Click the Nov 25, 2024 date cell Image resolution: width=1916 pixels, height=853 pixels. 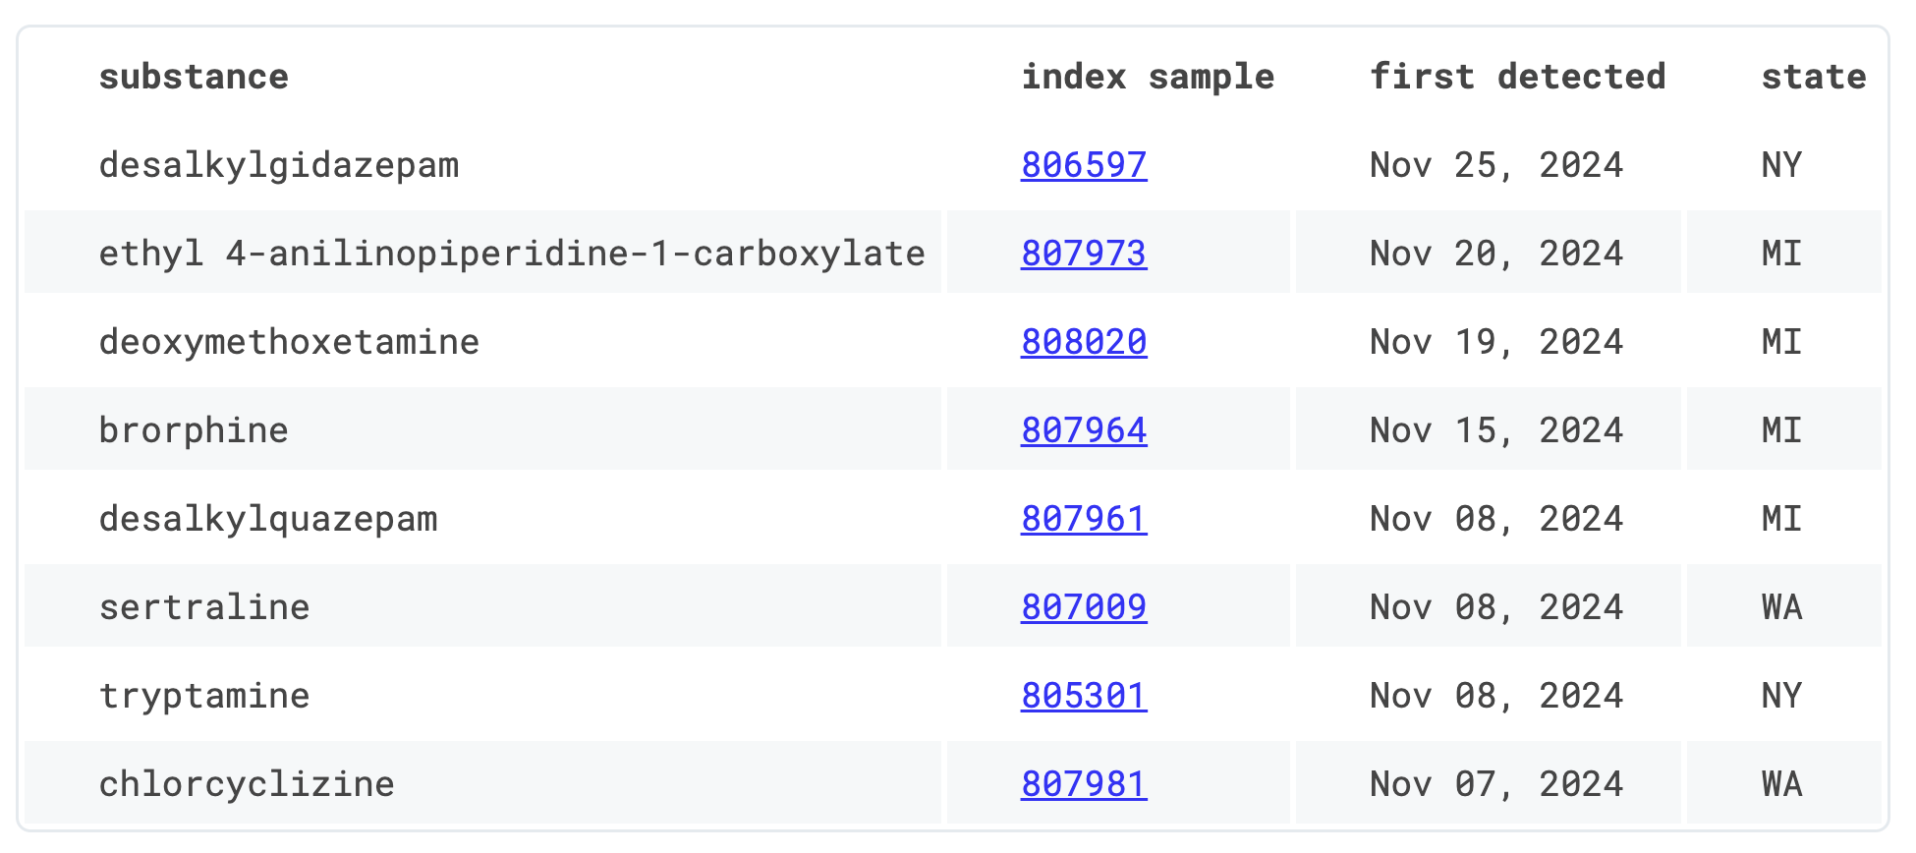(1495, 165)
